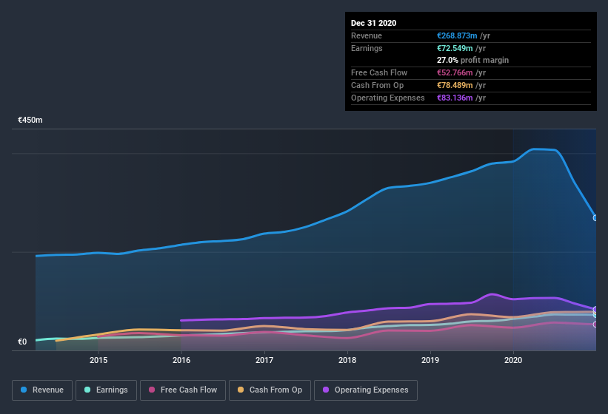This screenshot has width=608, height=414.
Task: Toggle the Operating Expenses legend label
Action: (371, 390)
